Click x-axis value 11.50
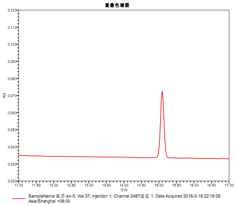 coord(36,185)
